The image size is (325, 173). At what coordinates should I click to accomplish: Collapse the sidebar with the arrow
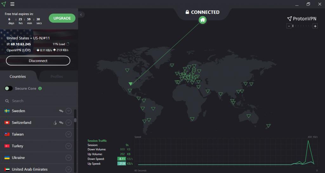point(81,15)
